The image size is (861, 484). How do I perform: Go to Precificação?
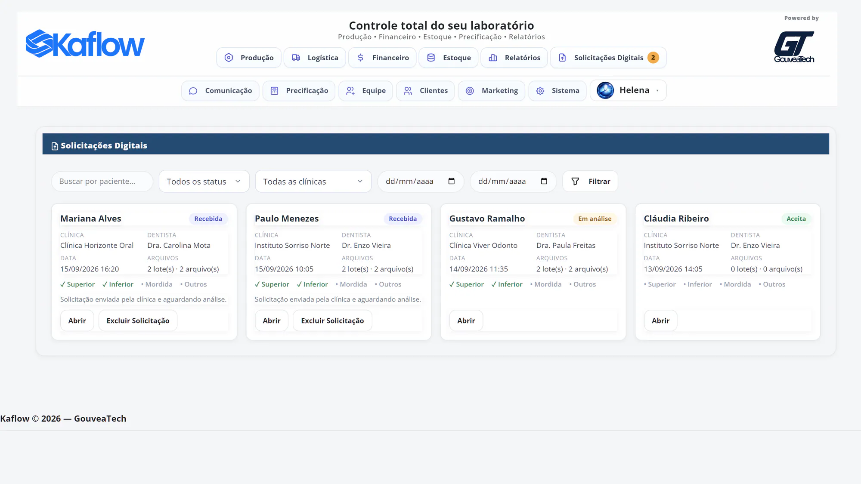(299, 91)
